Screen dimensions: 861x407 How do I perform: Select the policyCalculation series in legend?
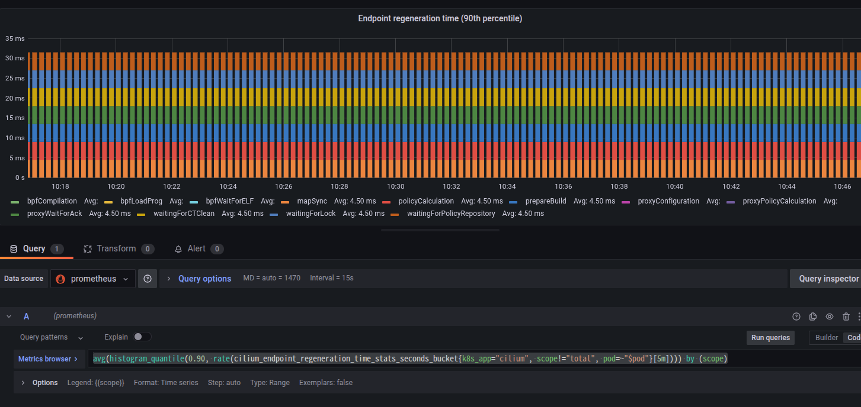pos(426,201)
